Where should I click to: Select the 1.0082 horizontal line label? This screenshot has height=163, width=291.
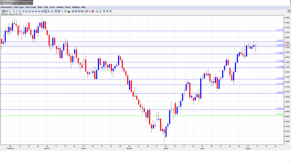[280, 92]
